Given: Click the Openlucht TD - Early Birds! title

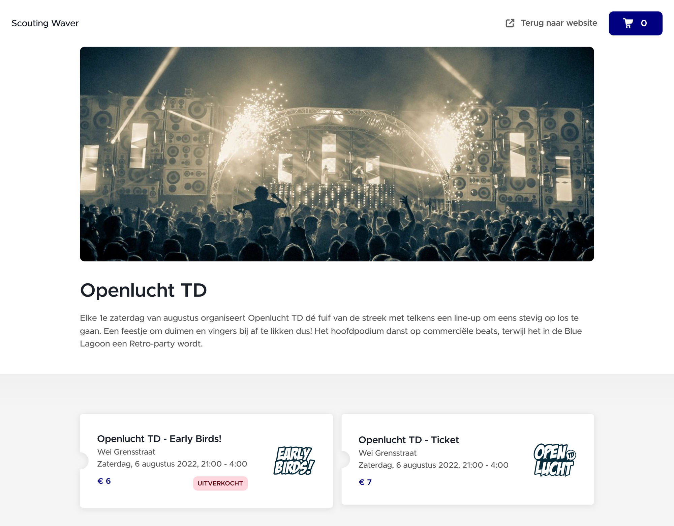Looking at the screenshot, I should point(159,439).
